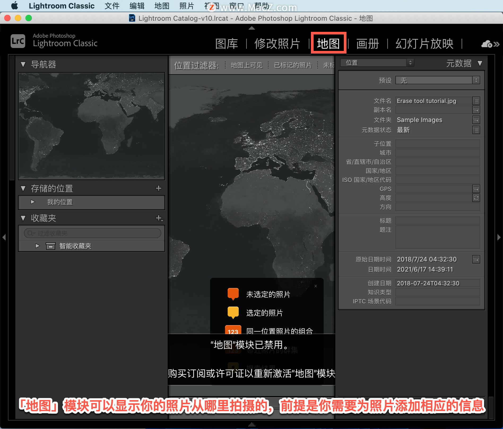This screenshot has height=429, width=503.
Task: Toggle the right panel side arrow
Action: [x=499, y=237]
